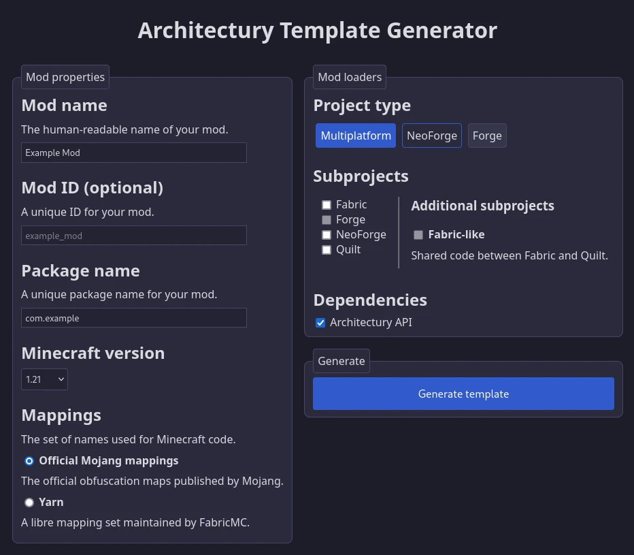
Task: Click the Mod loaders legend label
Action: point(350,77)
